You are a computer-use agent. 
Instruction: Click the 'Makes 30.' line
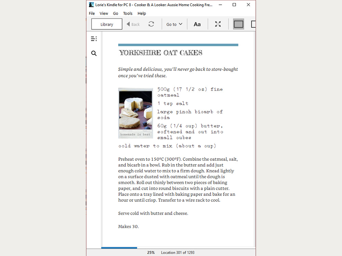pos(129,226)
